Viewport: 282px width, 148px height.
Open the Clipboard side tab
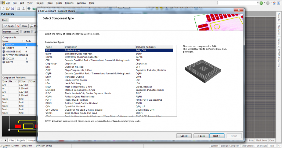[x=279, y=30]
